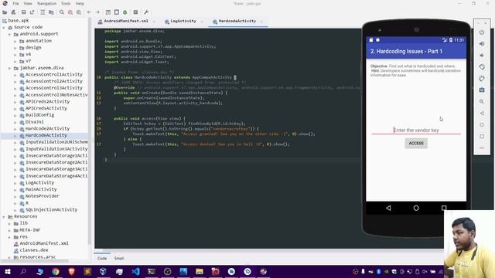Open Chrome from the Windows taskbar

56,271
